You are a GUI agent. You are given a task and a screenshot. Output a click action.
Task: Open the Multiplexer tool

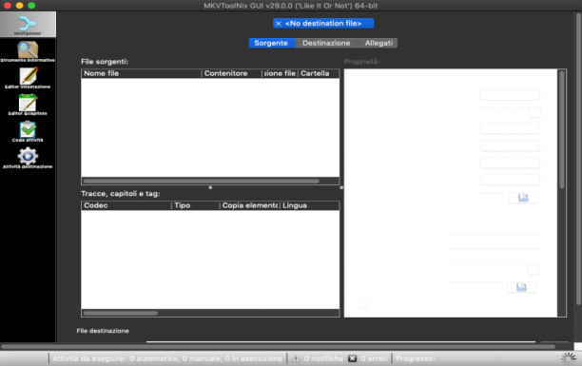pos(28,25)
